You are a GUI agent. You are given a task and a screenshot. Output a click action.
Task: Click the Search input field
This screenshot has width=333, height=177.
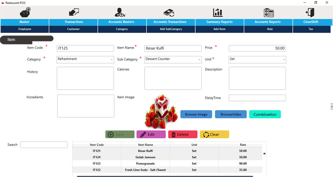[x=44, y=145]
